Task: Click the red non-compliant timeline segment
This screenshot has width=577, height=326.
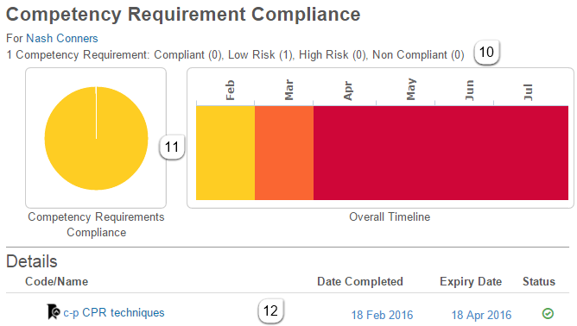Action: click(441, 153)
